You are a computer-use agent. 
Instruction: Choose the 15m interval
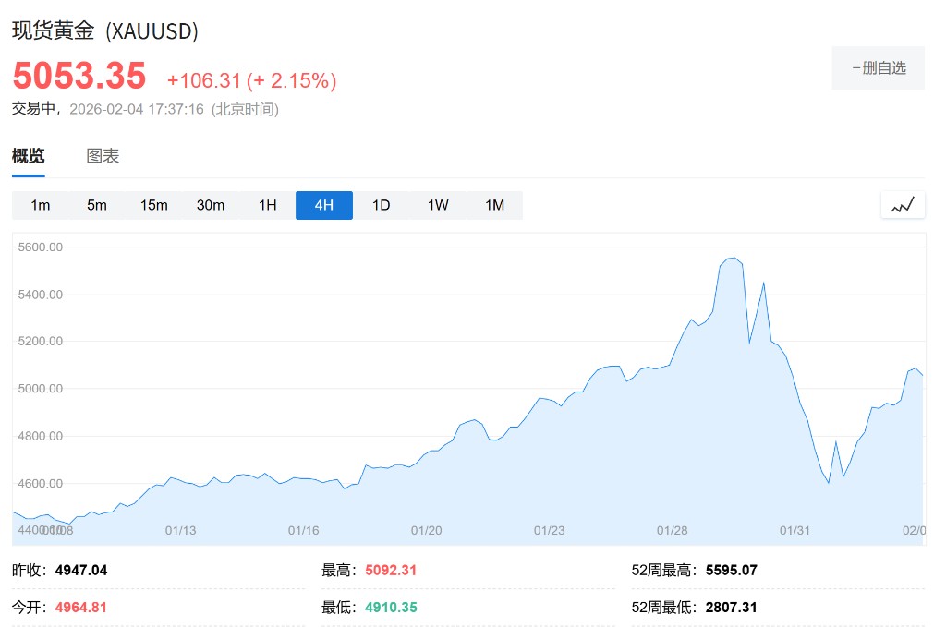[x=154, y=205]
